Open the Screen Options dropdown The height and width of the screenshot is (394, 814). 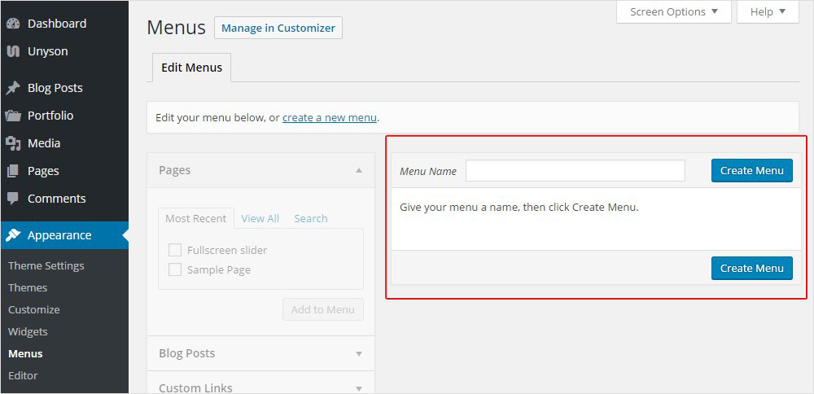[674, 11]
